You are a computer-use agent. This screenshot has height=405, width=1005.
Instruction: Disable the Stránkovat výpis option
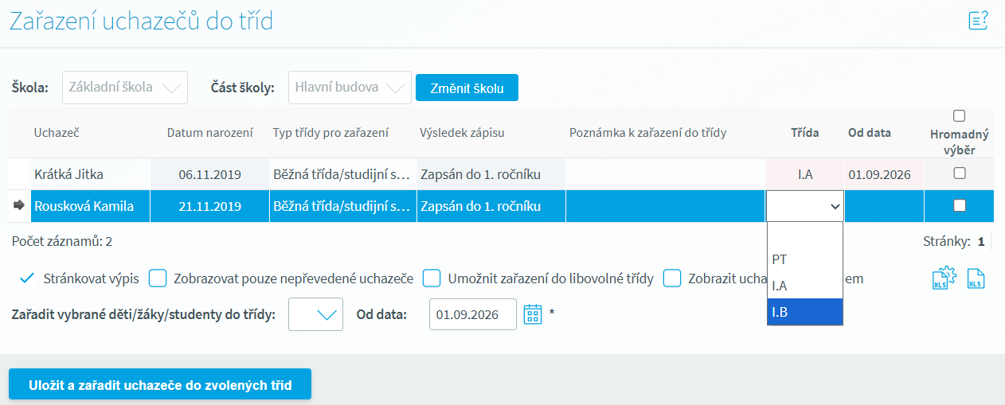click(x=27, y=278)
